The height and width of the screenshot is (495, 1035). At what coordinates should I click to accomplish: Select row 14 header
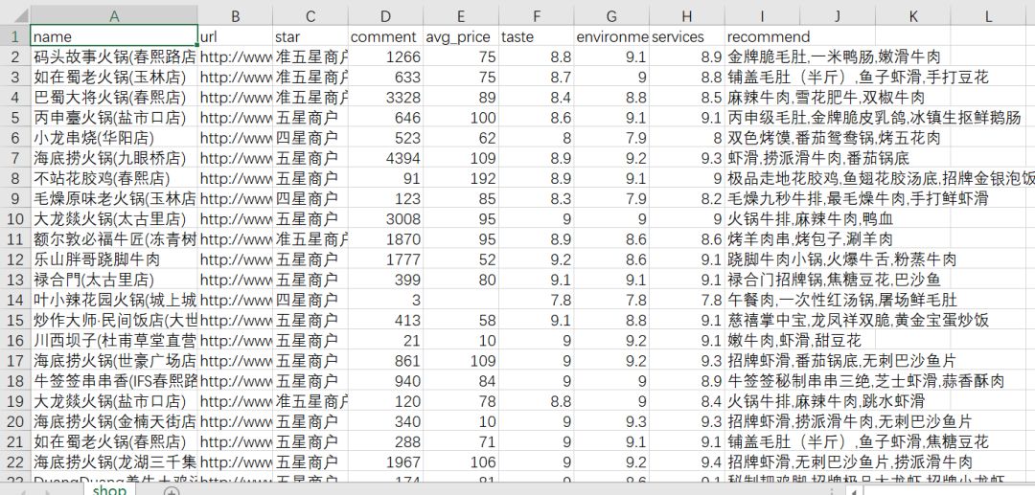[15, 300]
